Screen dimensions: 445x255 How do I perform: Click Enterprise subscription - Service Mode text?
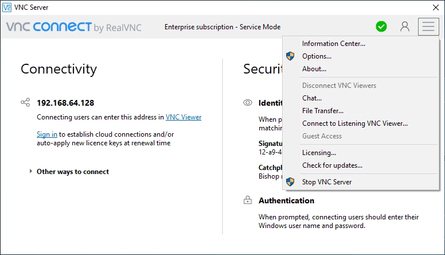222,27
